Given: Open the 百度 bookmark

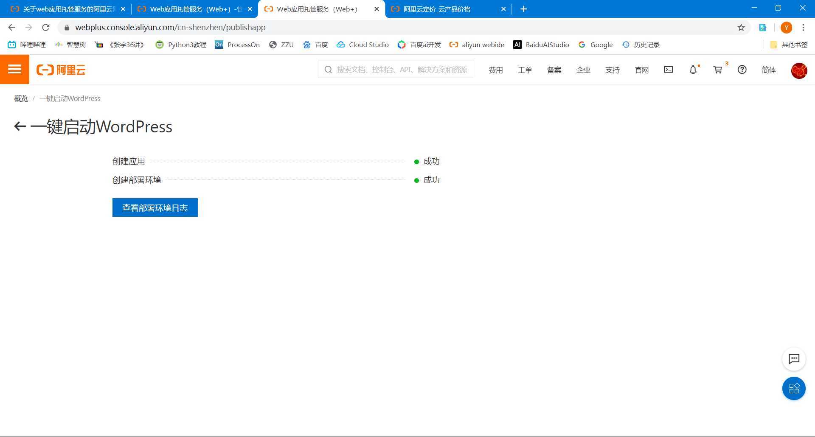Looking at the screenshot, I should [315, 45].
